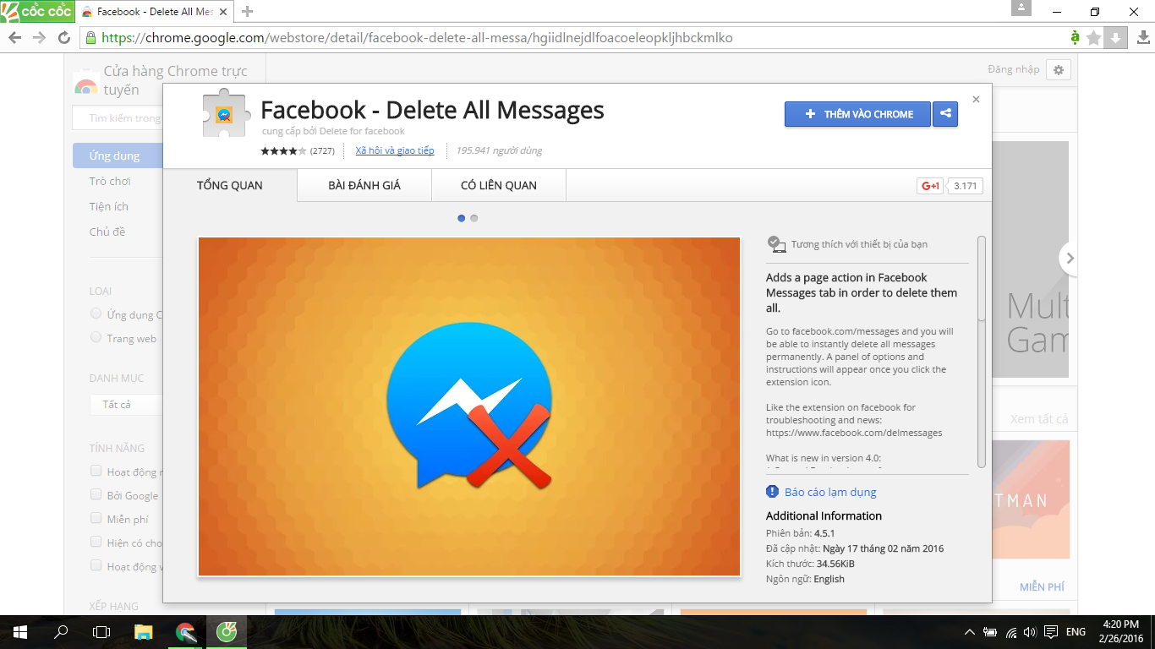Viewport: 1155px width, 649px height.
Task: Click the green translate 'a' icon
Action: (1075, 37)
